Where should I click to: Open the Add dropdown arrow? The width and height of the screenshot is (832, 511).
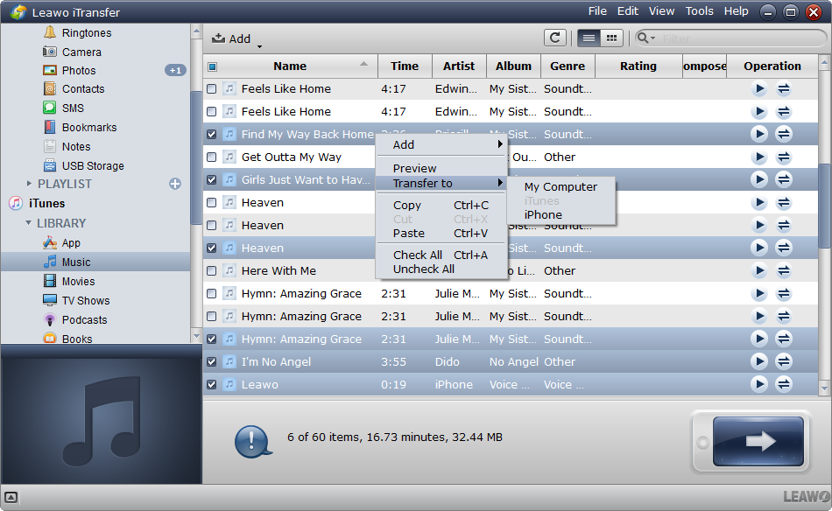click(259, 45)
